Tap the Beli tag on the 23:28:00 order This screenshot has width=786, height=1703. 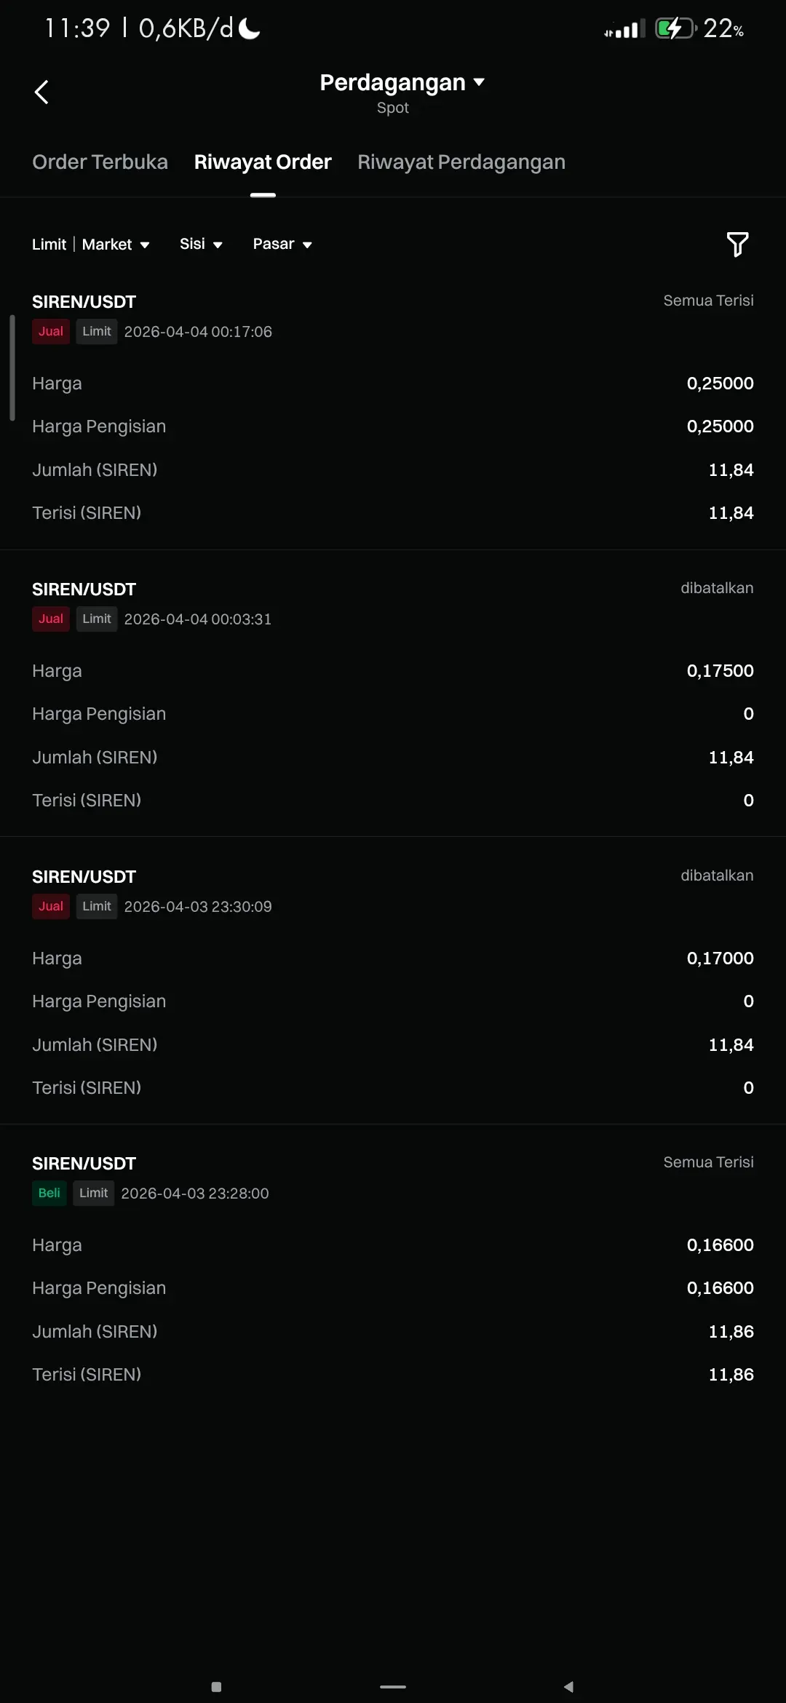pos(49,1194)
